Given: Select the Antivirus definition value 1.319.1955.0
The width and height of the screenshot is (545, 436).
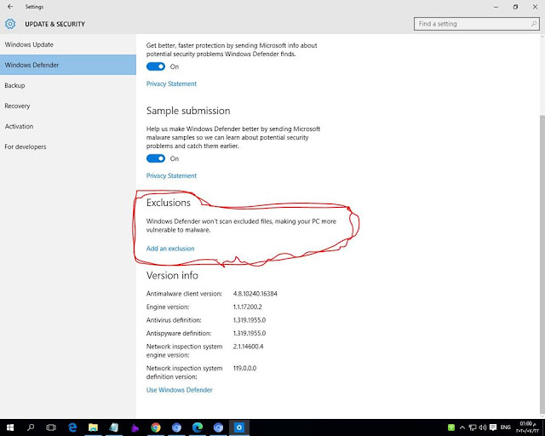Looking at the screenshot, I should pos(250,320).
